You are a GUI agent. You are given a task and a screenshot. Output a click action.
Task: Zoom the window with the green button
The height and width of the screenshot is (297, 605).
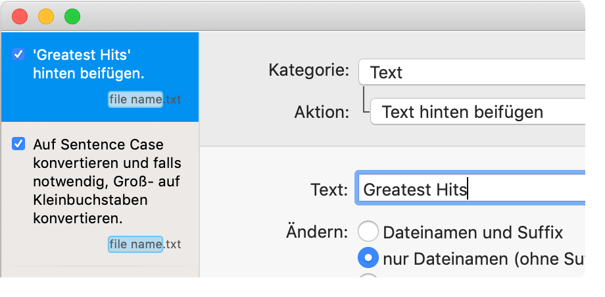(72, 16)
